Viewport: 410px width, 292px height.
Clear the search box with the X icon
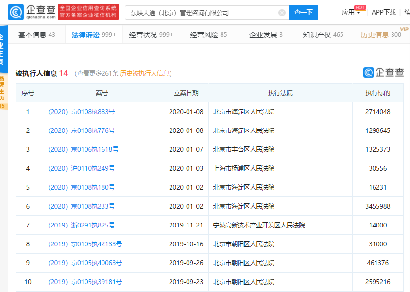pyautogui.click(x=282, y=13)
